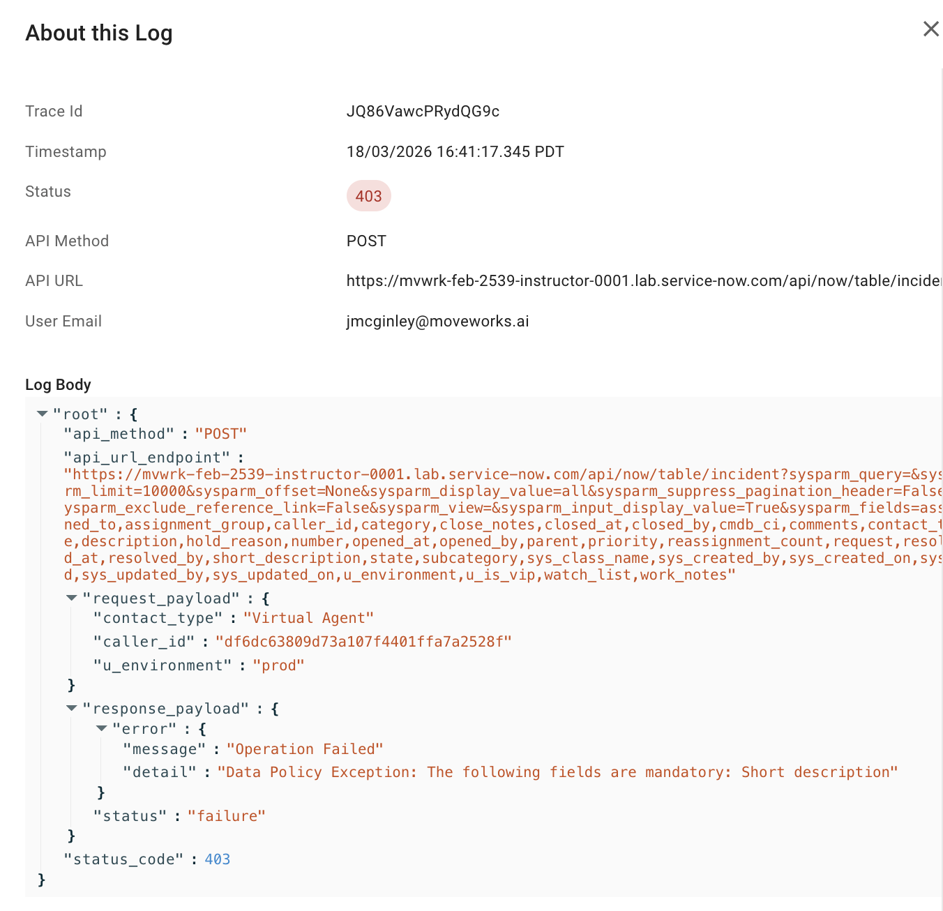Screen dimensions: 943x911
Task: Click the POST value beside API Method
Action: tap(366, 241)
